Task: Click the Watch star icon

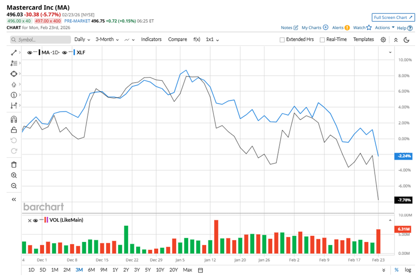Action: tap(369, 27)
